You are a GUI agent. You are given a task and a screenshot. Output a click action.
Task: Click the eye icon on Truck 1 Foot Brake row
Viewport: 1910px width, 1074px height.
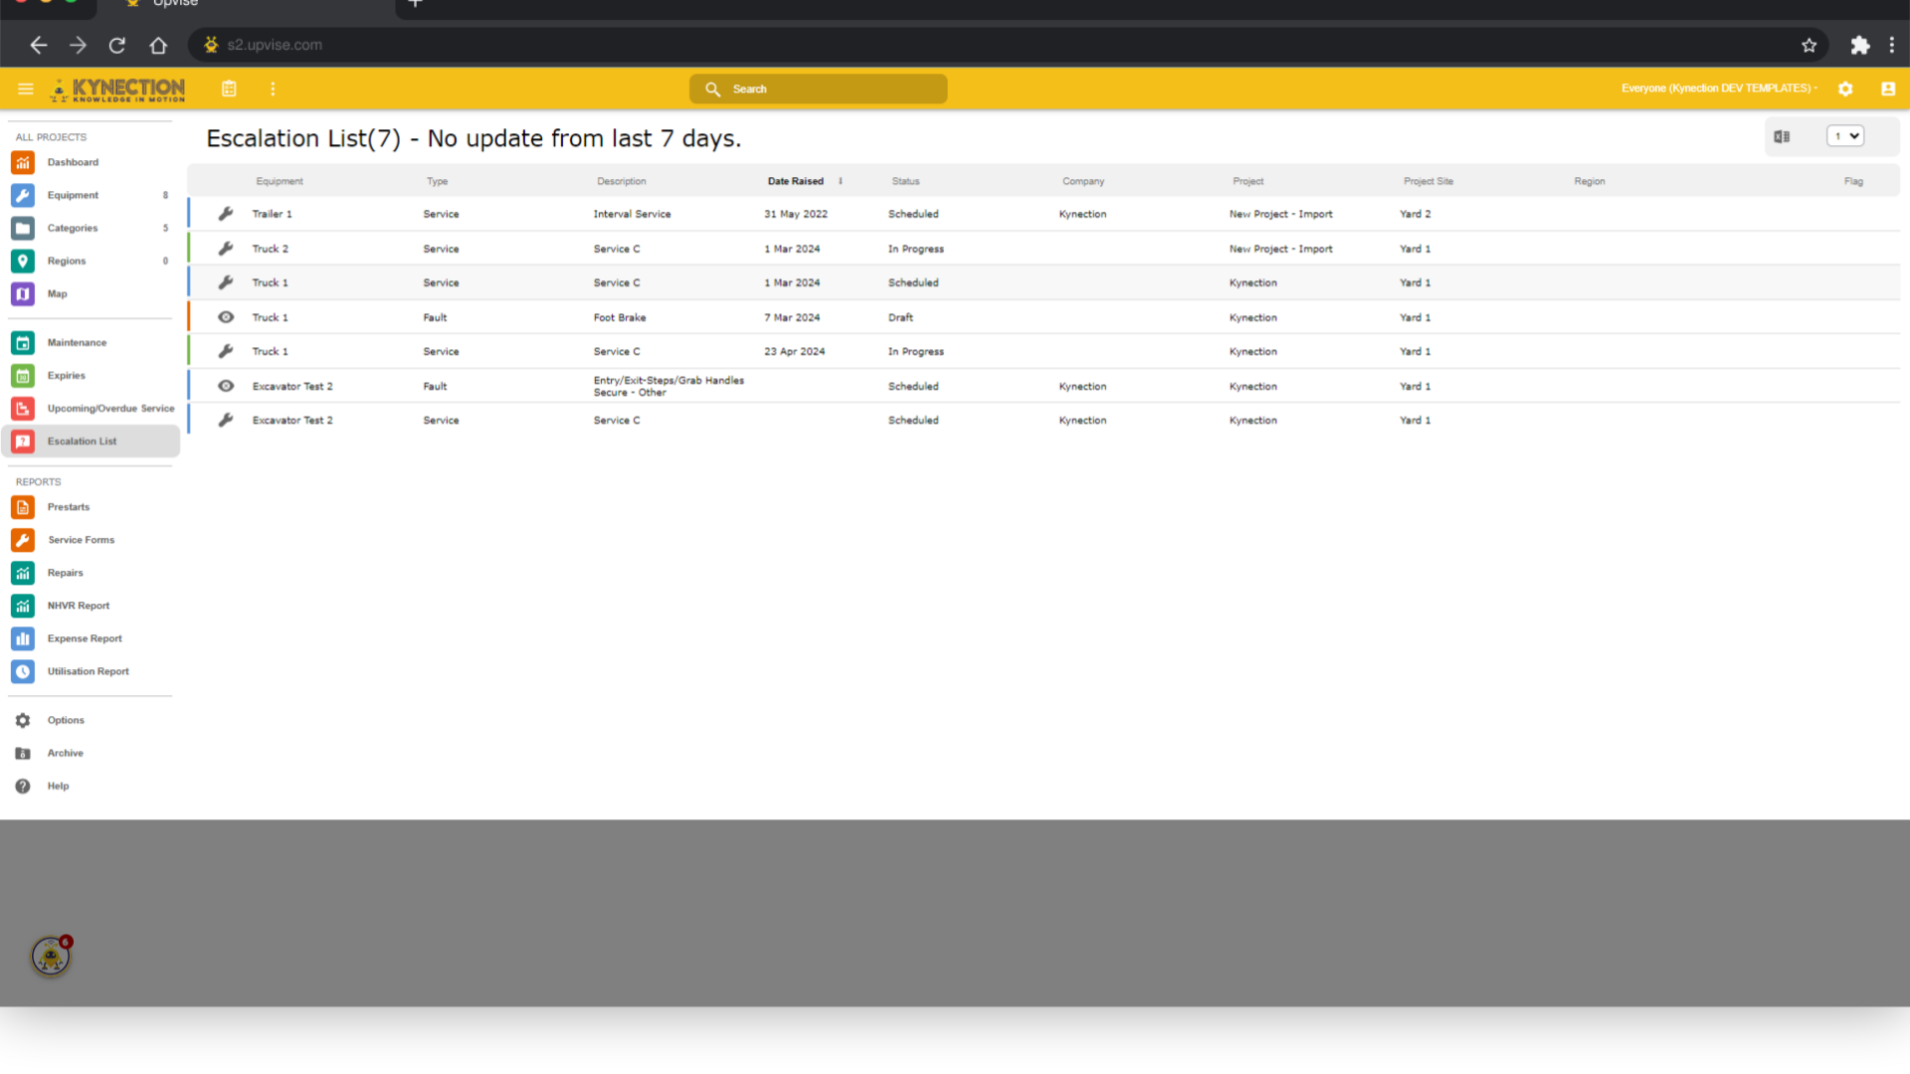[226, 316]
